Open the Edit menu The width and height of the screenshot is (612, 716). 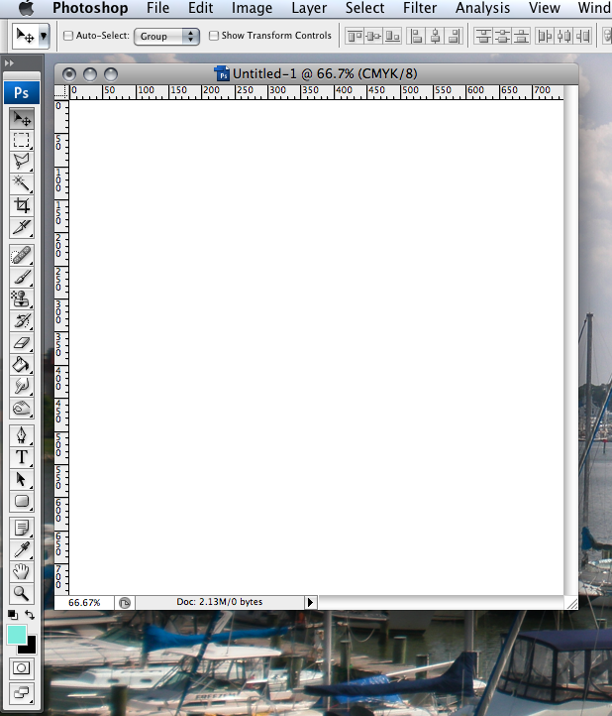pyautogui.click(x=201, y=8)
